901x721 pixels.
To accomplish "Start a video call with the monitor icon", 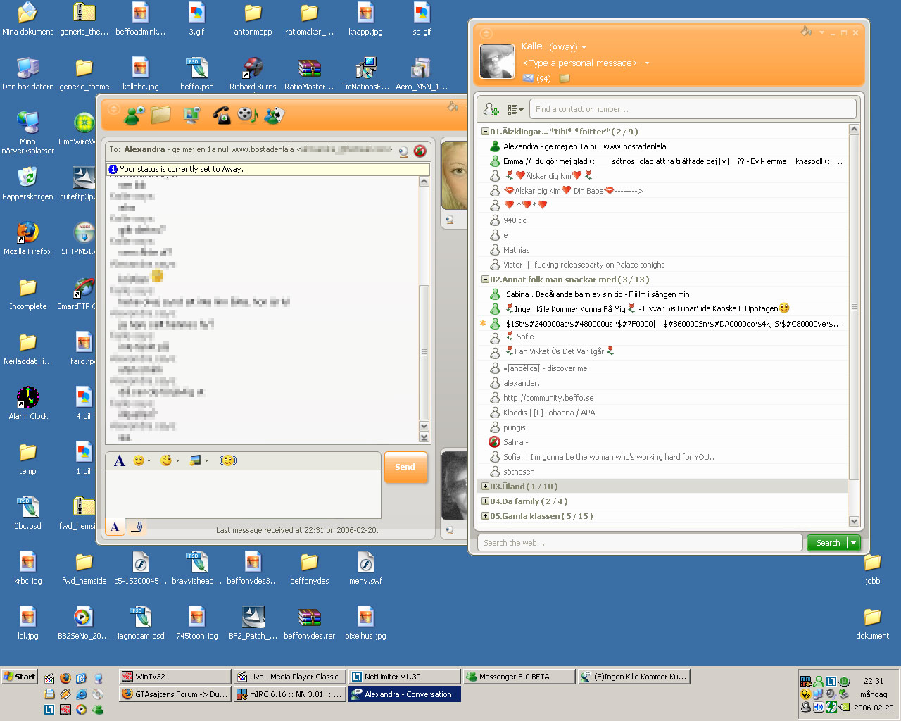I will [x=191, y=115].
